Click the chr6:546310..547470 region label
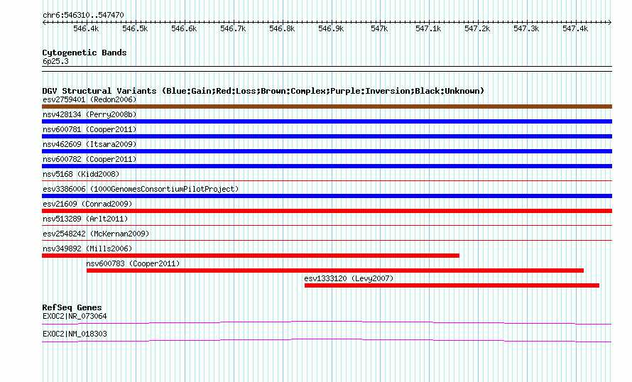 [x=83, y=15]
